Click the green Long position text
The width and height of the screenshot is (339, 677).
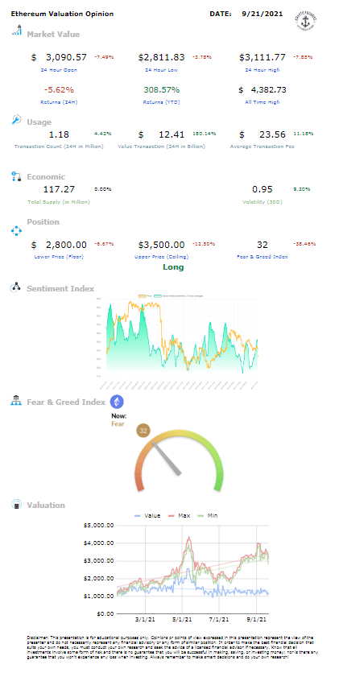[x=173, y=267]
